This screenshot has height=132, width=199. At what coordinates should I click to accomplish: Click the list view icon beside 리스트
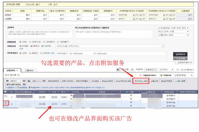click(x=118, y=69)
